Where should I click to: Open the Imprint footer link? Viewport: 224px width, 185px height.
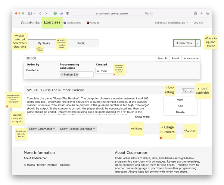point(65,165)
